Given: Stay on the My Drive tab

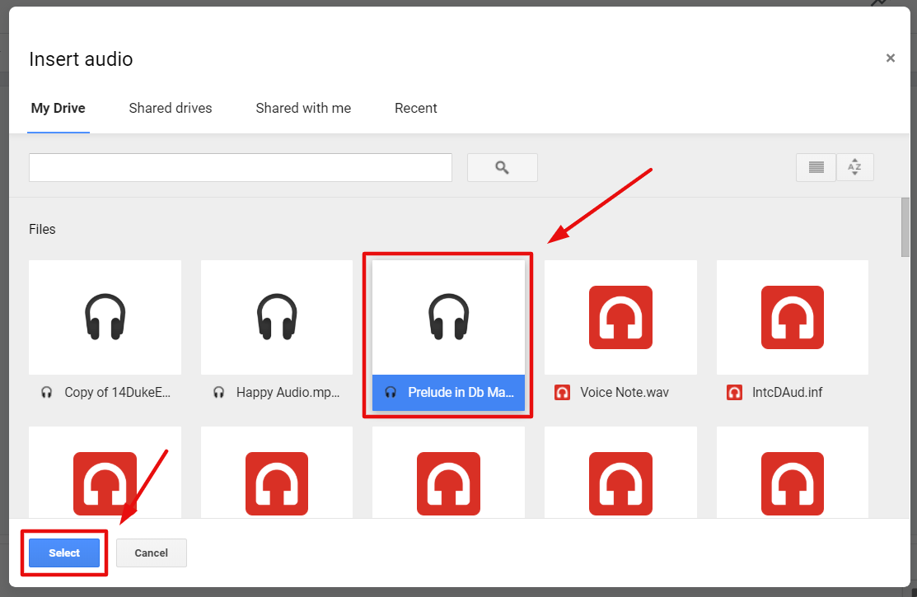Looking at the screenshot, I should (58, 108).
